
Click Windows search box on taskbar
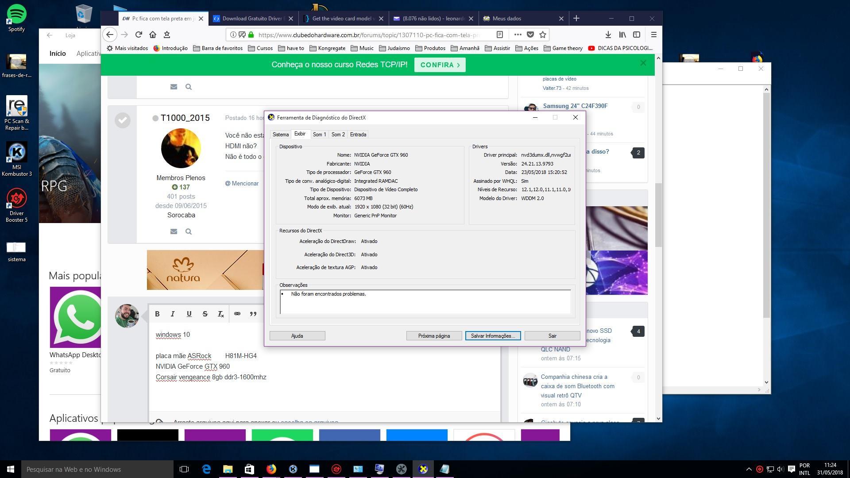click(x=97, y=469)
